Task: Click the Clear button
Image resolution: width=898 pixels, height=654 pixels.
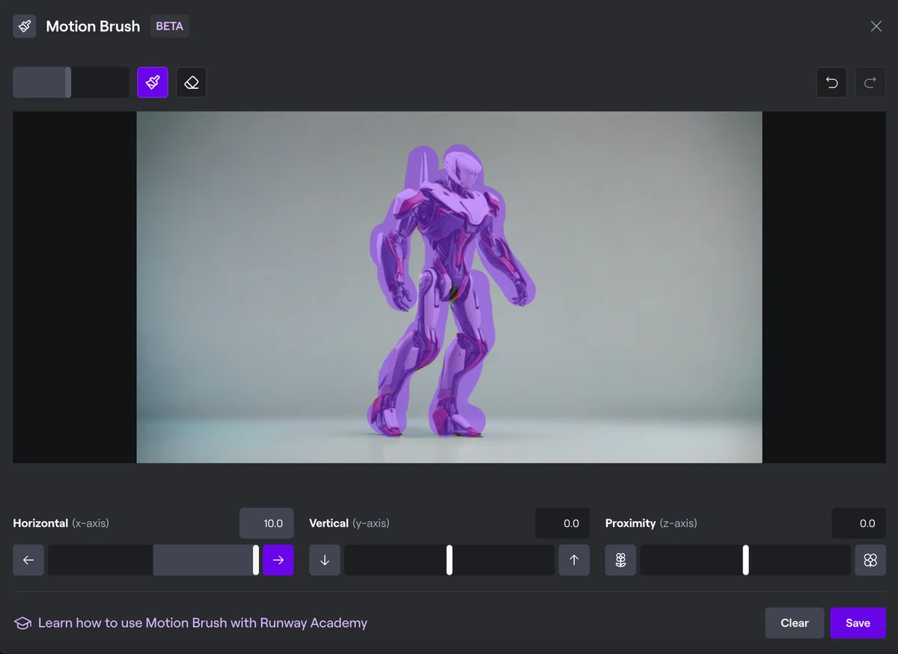Action: tap(795, 623)
